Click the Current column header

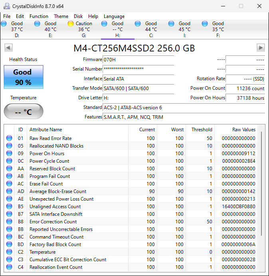coord(143,130)
